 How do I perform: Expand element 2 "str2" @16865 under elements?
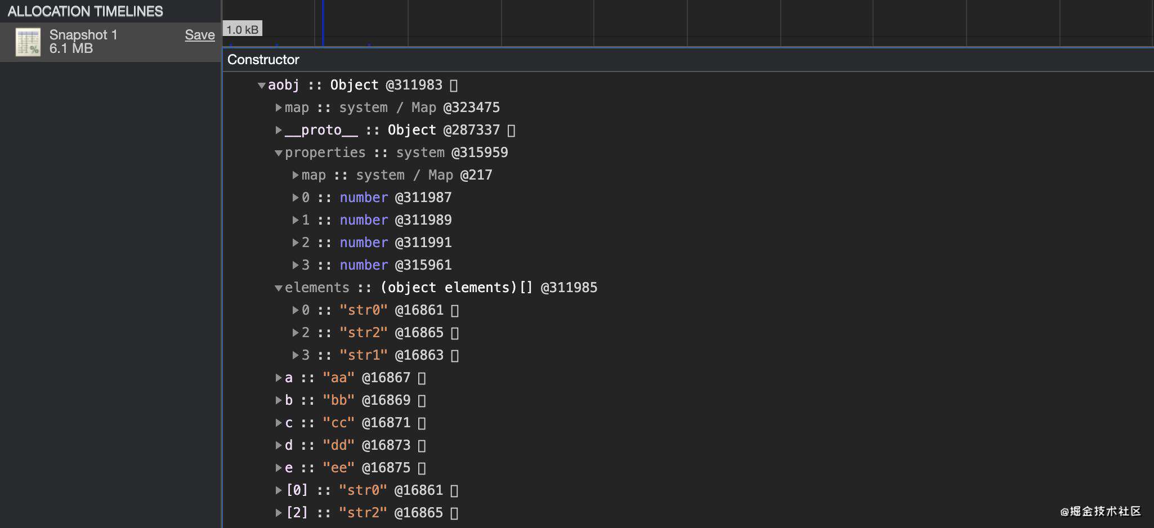296,333
